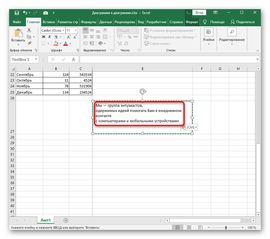
Task: Add a new sheet with plus button
Action: point(66,220)
